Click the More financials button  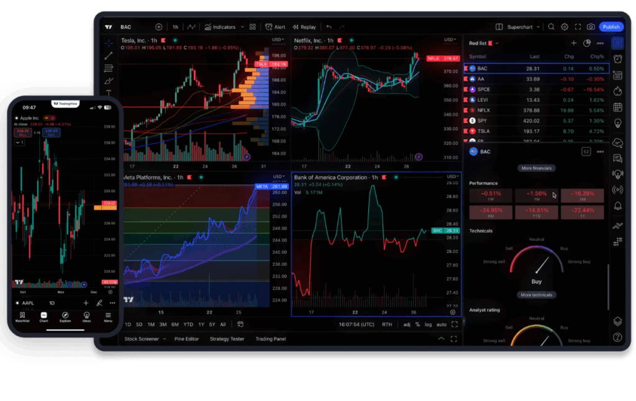pyautogui.click(x=536, y=168)
